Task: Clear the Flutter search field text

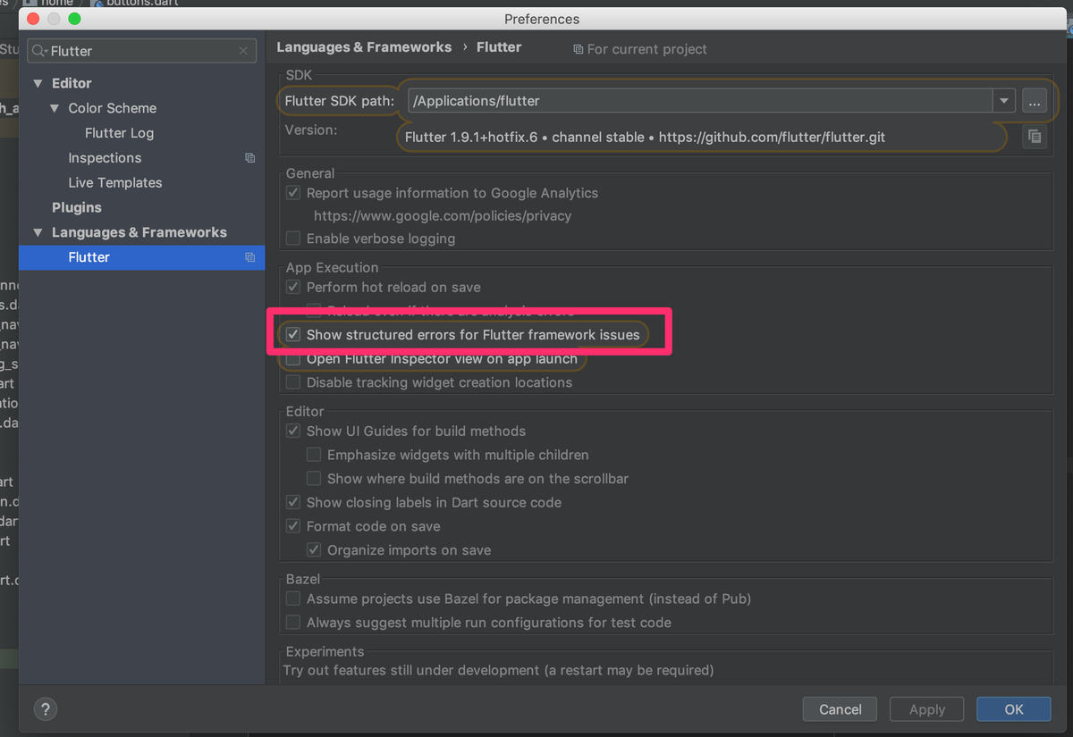Action: pos(243,51)
